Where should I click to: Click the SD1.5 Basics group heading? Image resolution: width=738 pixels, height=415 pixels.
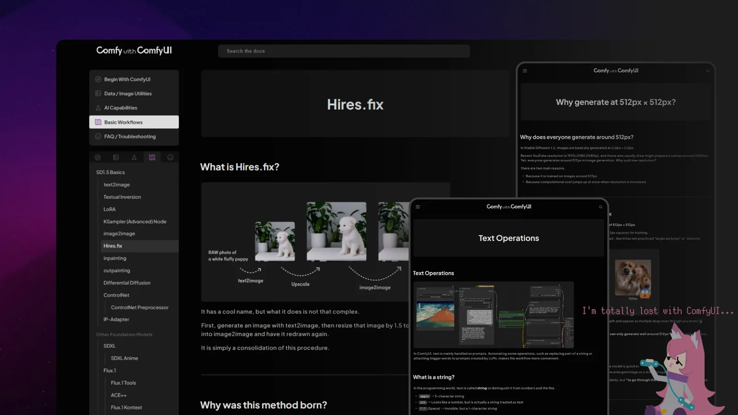click(111, 172)
